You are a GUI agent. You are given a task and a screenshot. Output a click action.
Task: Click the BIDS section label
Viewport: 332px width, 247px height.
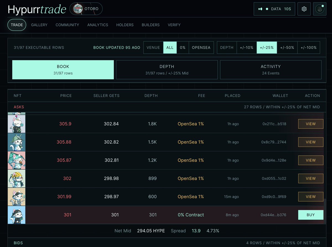tap(18, 243)
